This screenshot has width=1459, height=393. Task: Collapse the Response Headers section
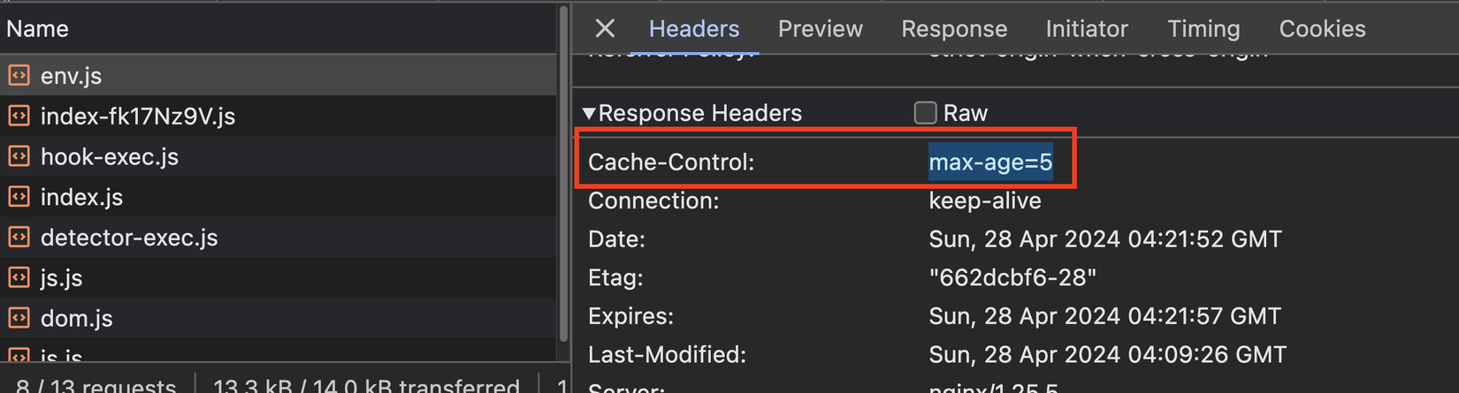[589, 113]
